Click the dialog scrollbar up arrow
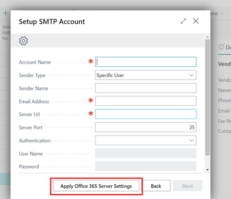231x199 pixels. [x=207, y=37]
